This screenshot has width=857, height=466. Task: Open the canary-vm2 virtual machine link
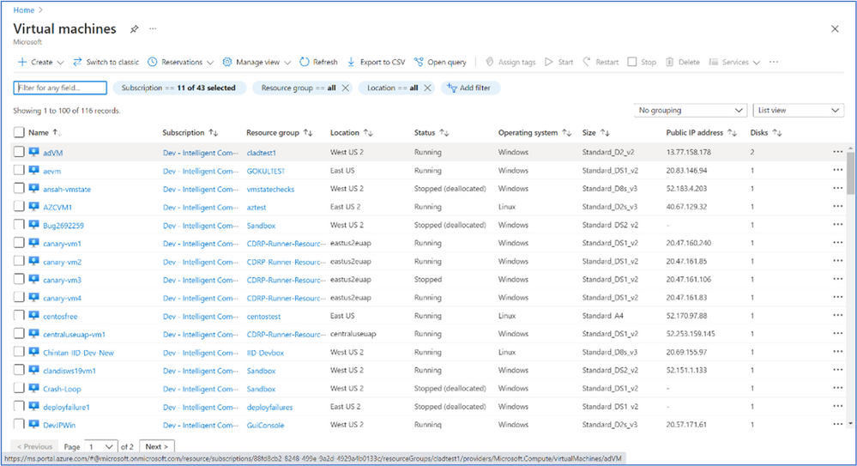pyautogui.click(x=63, y=262)
